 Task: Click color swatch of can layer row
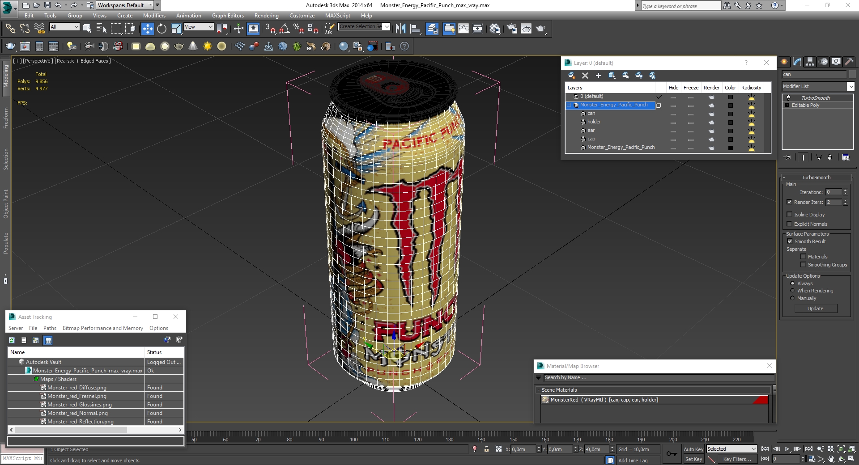(730, 114)
